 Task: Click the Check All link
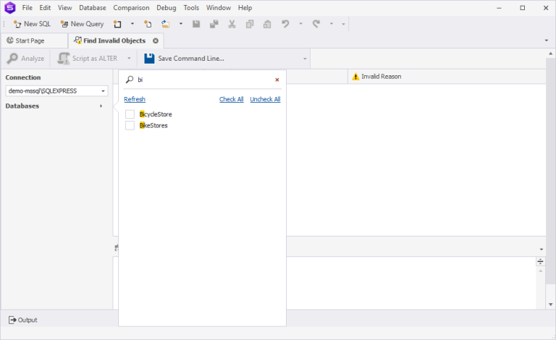point(231,99)
